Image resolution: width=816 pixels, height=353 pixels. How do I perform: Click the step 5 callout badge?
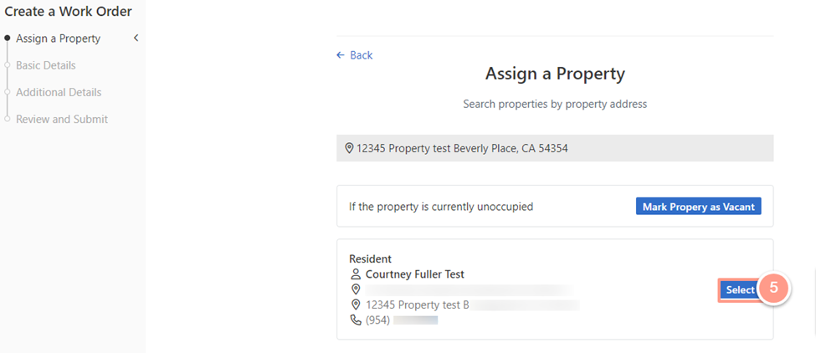[x=773, y=288]
